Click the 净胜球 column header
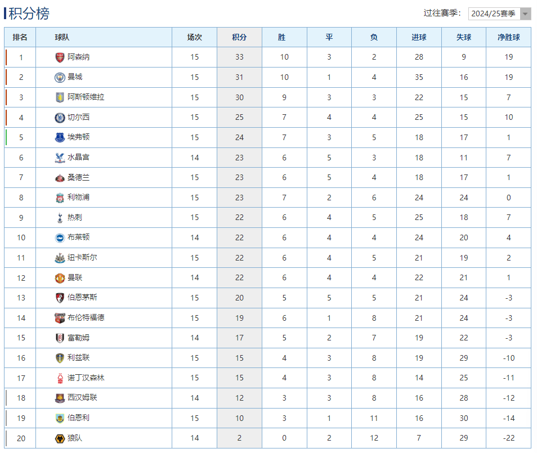The image size is (537, 453). coord(508,37)
